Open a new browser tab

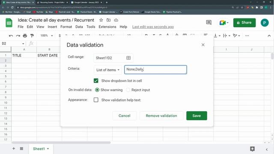[x=107, y=3]
